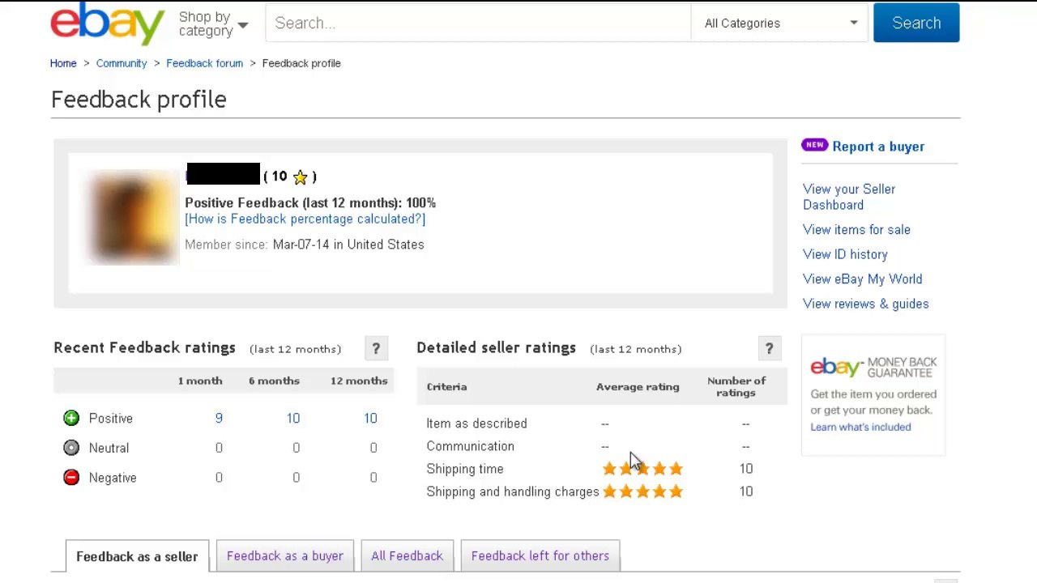Open How is Feedback percentage calculated link

point(305,219)
